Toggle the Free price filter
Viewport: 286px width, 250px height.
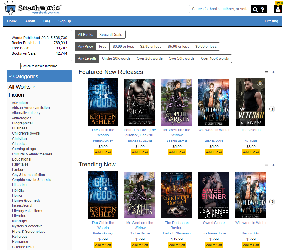[x=103, y=46]
